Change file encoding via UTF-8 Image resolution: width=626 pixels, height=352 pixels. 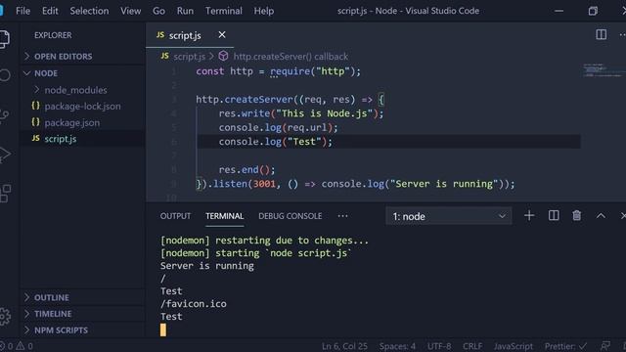pos(439,346)
